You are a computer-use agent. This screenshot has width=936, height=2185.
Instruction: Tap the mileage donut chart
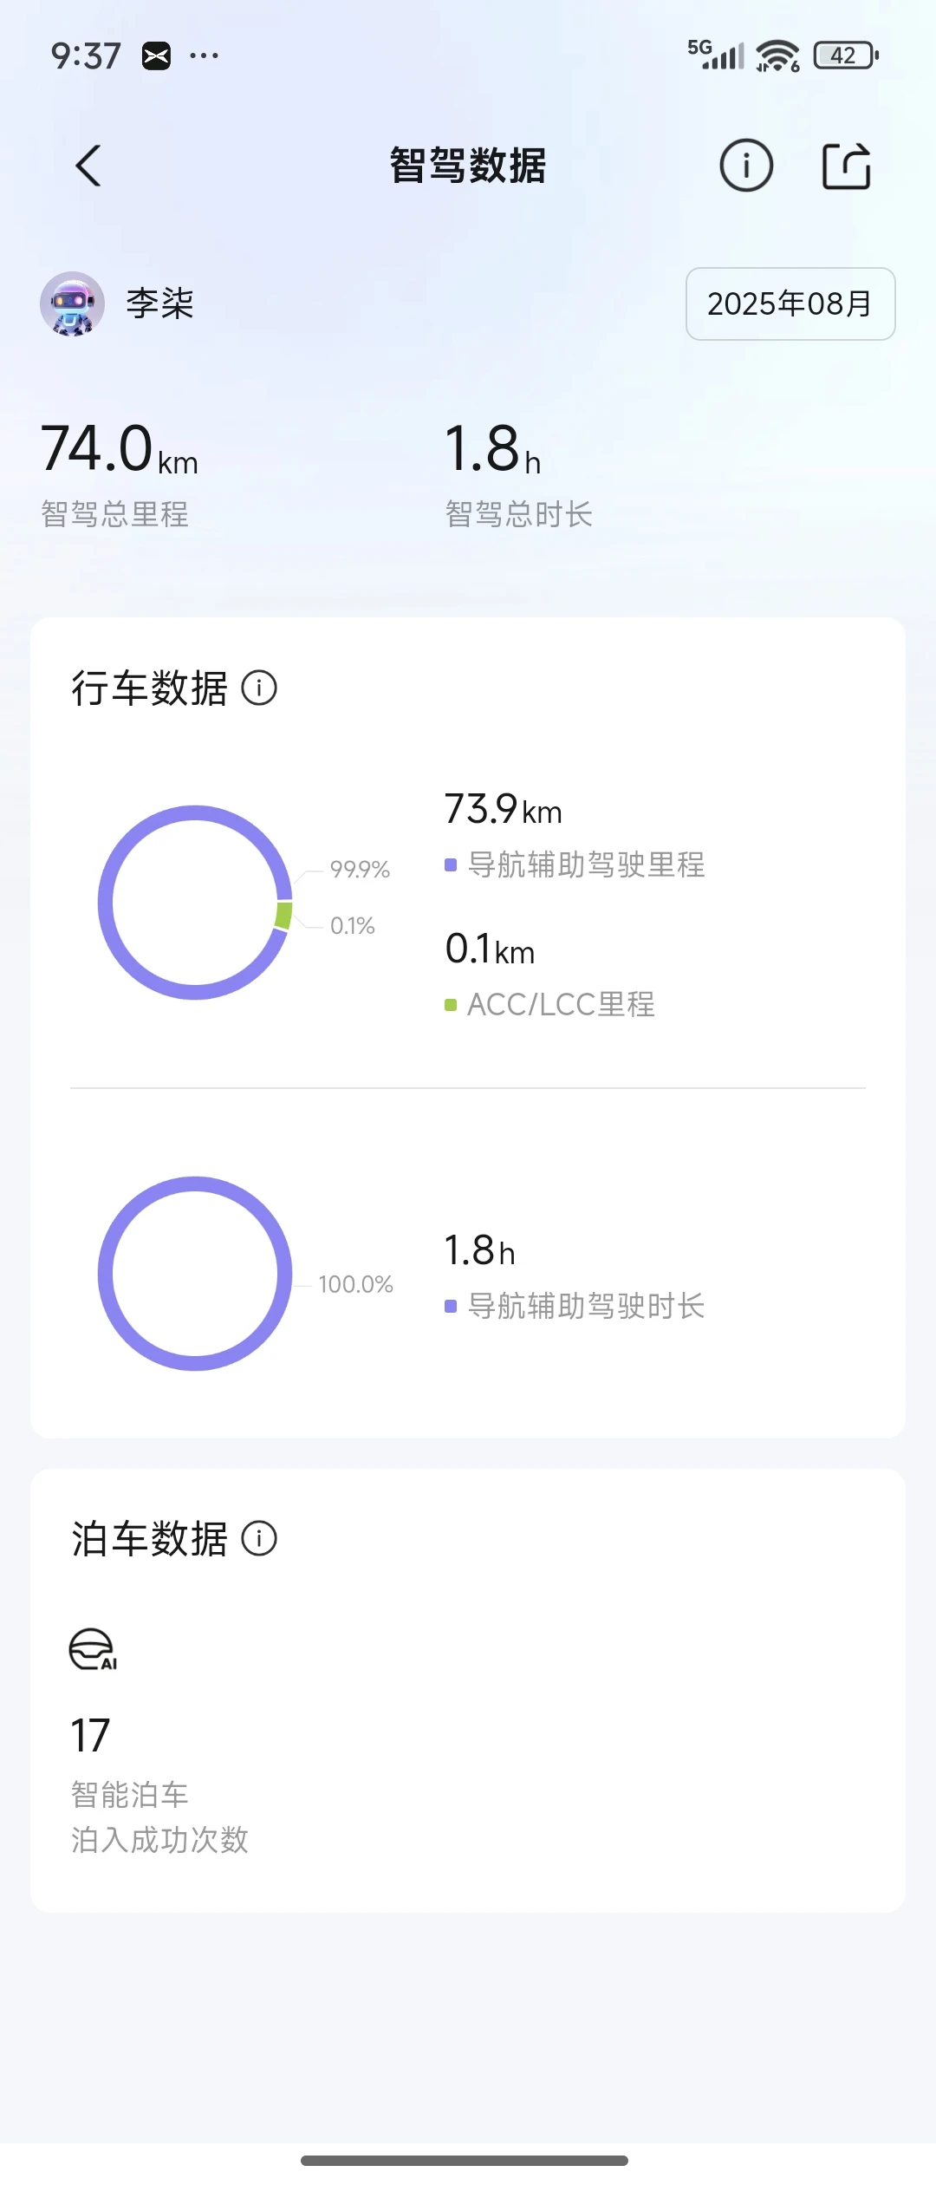pos(195,903)
